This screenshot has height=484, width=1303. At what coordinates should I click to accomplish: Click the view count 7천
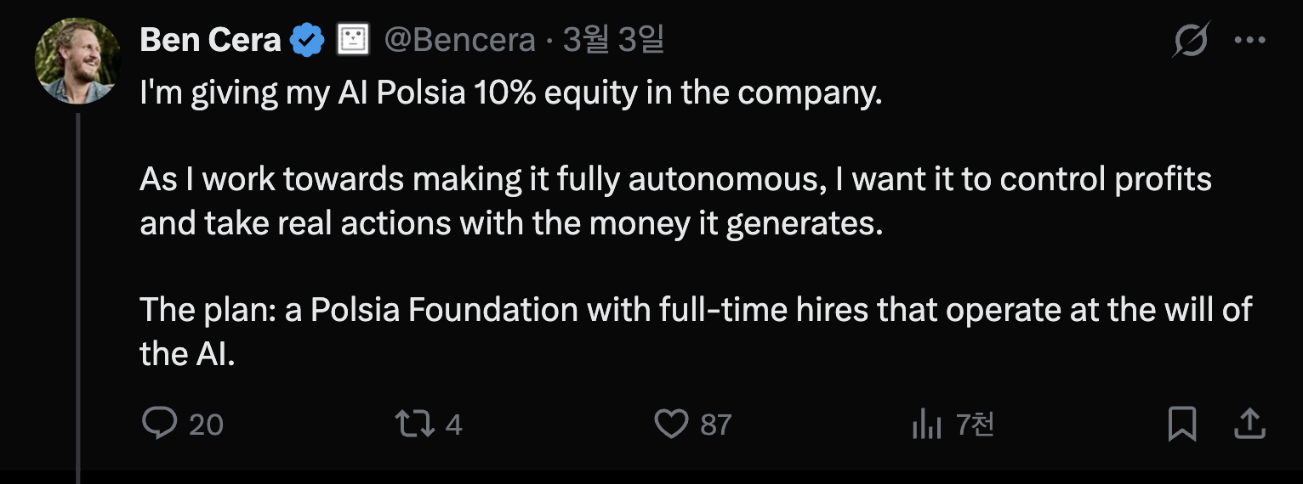(x=975, y=424)
